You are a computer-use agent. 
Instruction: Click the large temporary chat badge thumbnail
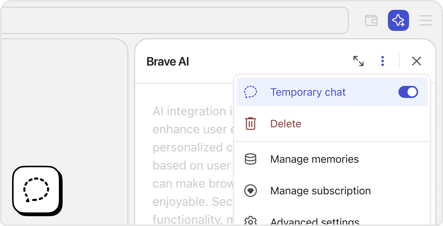click(37, 190)
